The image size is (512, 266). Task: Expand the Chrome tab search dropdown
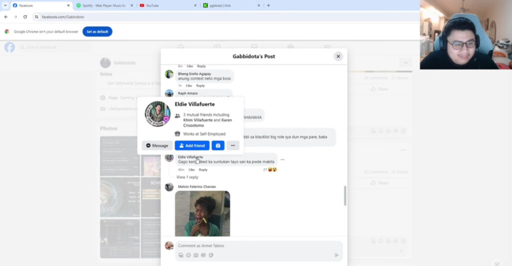coord(5,5)
